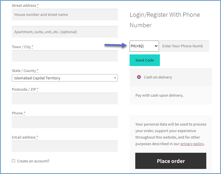Image resolution: width=221 pixels, height=174 pixels.
Task: Click the Login/Register With Phone Number heading
Action: coord(165,20)
